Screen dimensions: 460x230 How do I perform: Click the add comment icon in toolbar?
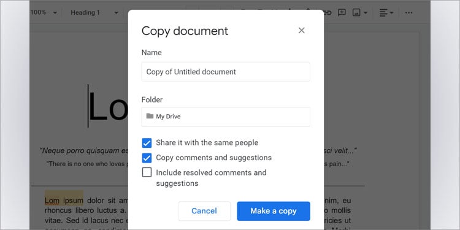(x=342, y=13)
